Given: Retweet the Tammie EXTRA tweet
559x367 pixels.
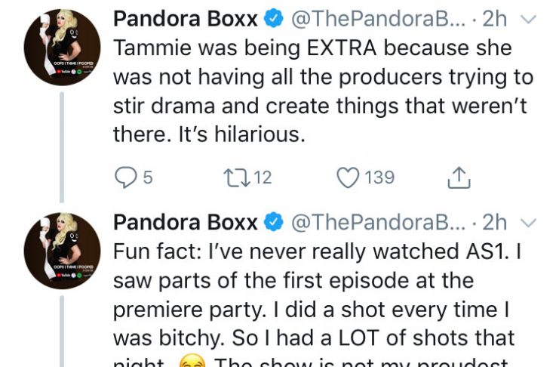Looking at the screenshot, I should [236, 177].
